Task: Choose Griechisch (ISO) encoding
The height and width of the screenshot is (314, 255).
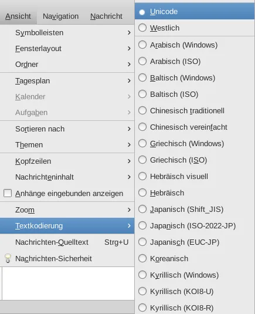Action: 195,160
